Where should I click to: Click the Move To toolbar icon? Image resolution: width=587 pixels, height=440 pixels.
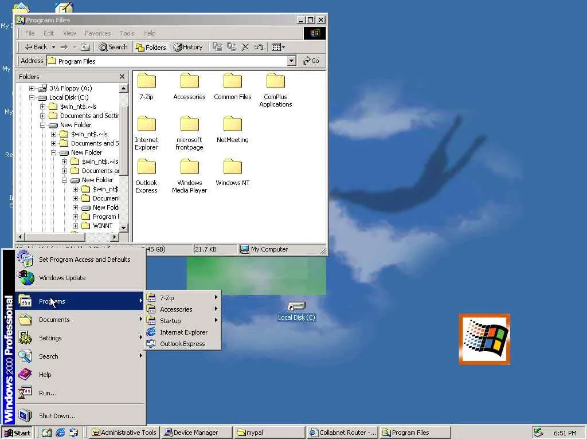click(x=217, y=47)
